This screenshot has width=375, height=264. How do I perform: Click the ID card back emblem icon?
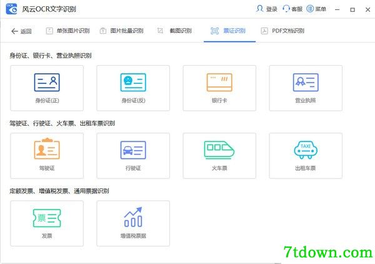coord(133,83)
